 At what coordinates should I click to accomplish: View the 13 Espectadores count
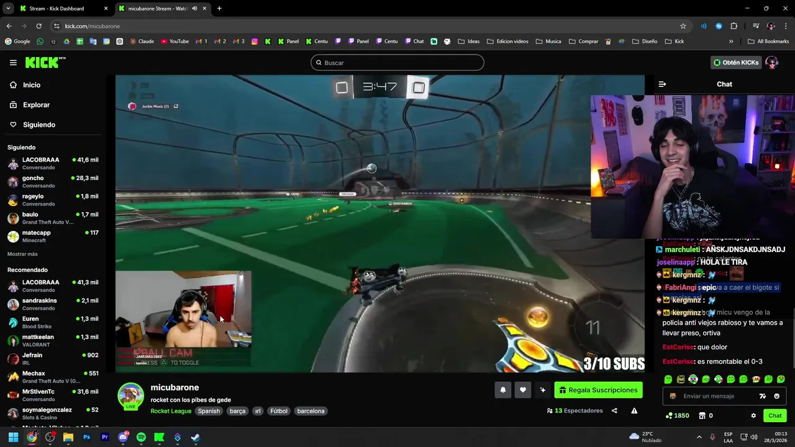tap(575, 410)
